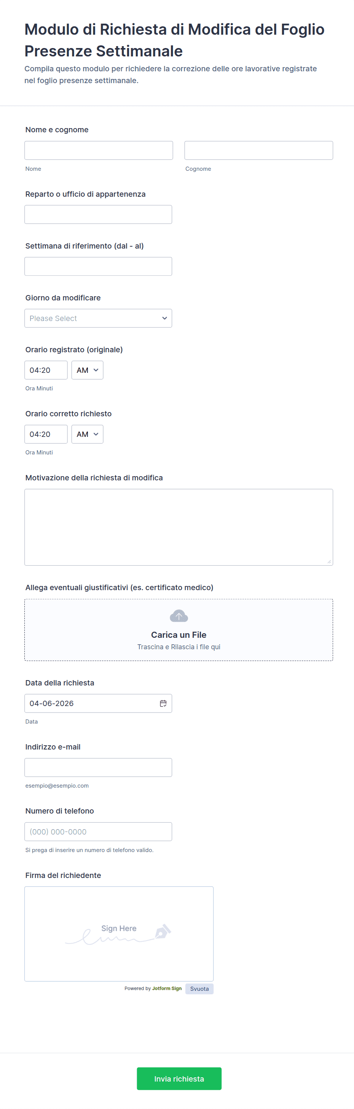Click the Settimana di riferimento field
This screenshot has height=1109, width=354.
[98, 266]
